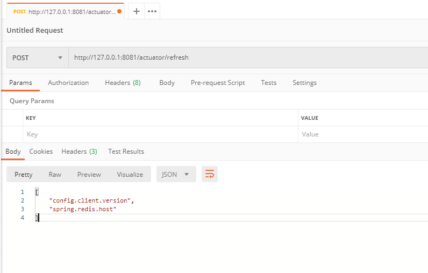Click the unsaved orange dot on request tab
Viewport: 428px width, 273px height.
119,11
